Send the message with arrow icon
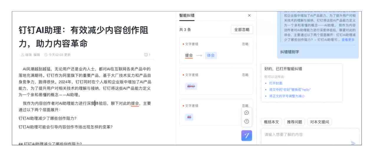This screenshot has width=373, height=161. tap(353, 143)
